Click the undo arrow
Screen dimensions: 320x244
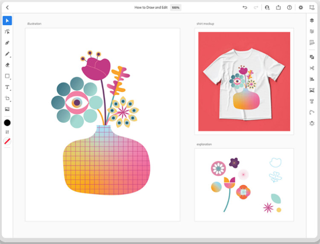point(245,8)
